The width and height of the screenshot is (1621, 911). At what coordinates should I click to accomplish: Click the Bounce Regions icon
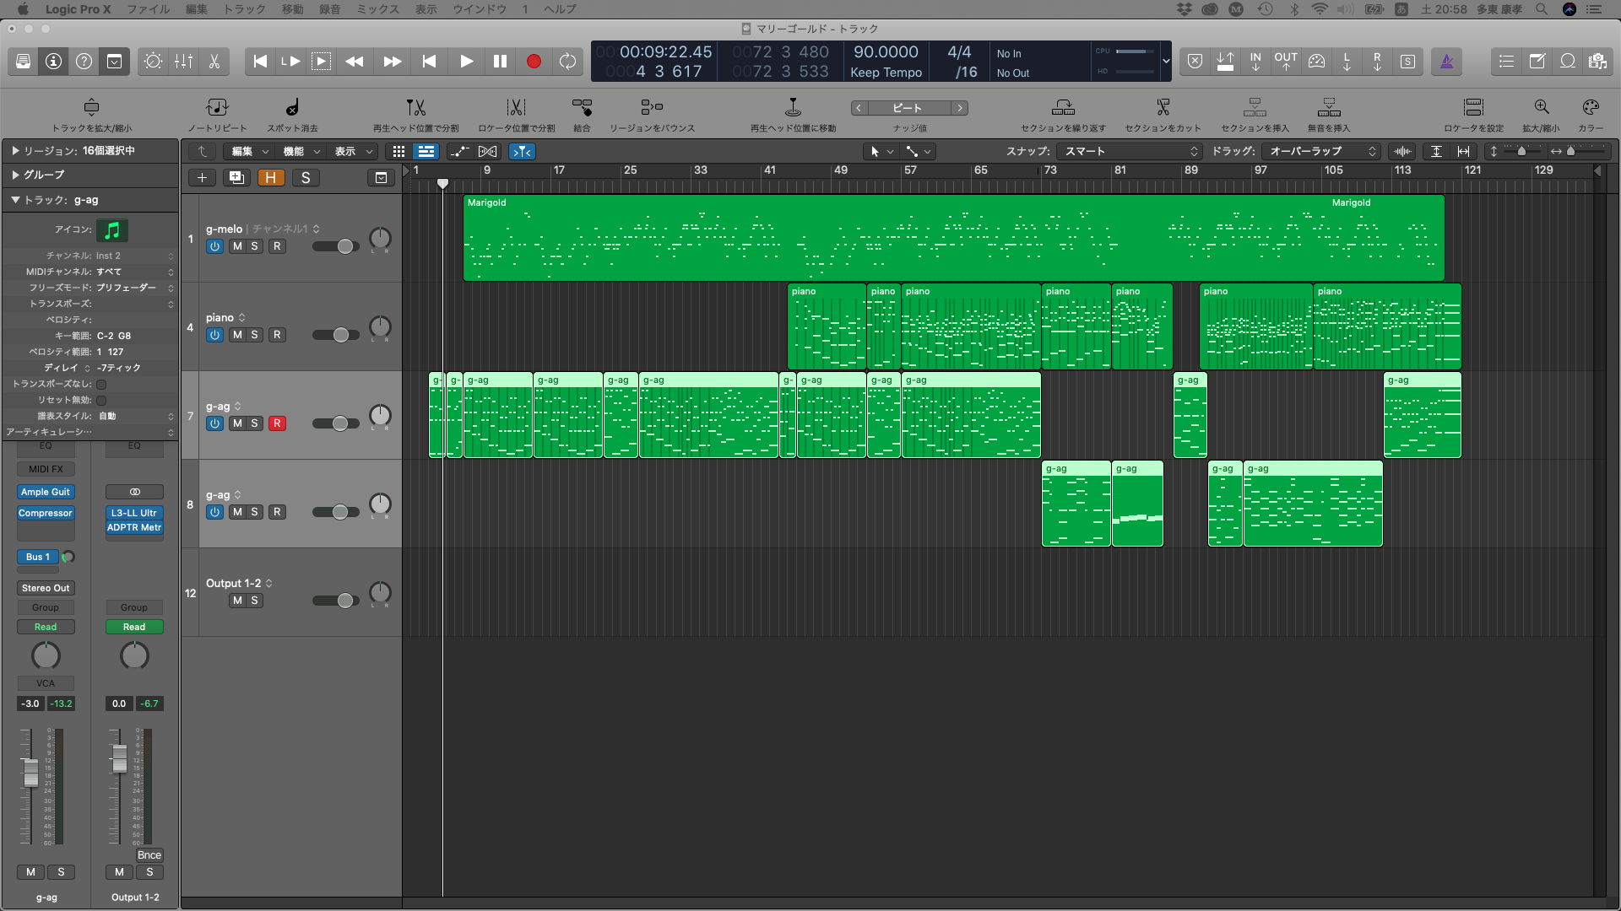coord(652,108)
